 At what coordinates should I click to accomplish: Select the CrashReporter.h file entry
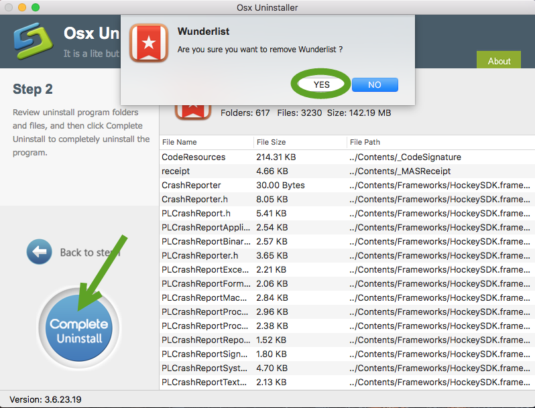pyautogui.click(x=347, y=199)
